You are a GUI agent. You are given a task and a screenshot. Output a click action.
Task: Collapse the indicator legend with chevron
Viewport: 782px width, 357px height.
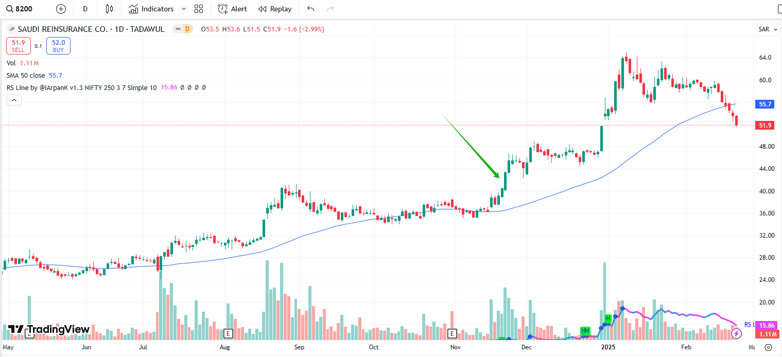(14, 100)
